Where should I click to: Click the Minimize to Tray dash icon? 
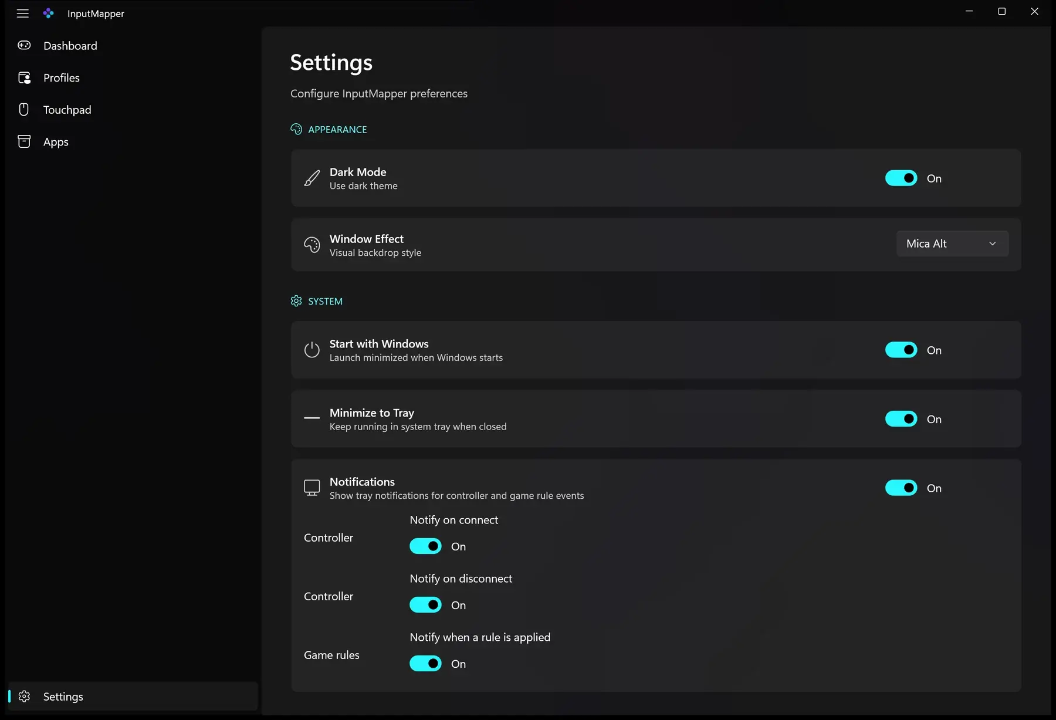pyautogui.click(x=312, y=418)
